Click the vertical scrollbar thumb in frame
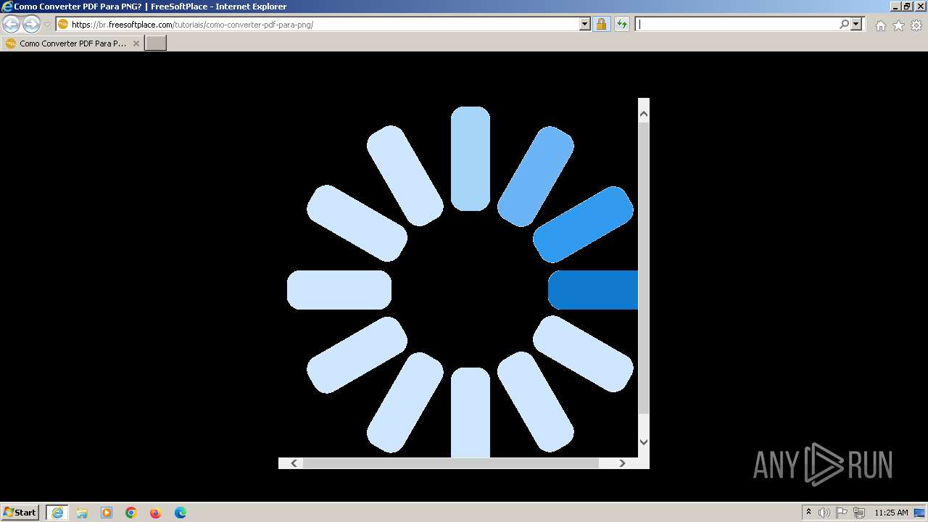928x522 pixels. pos(643,268)
